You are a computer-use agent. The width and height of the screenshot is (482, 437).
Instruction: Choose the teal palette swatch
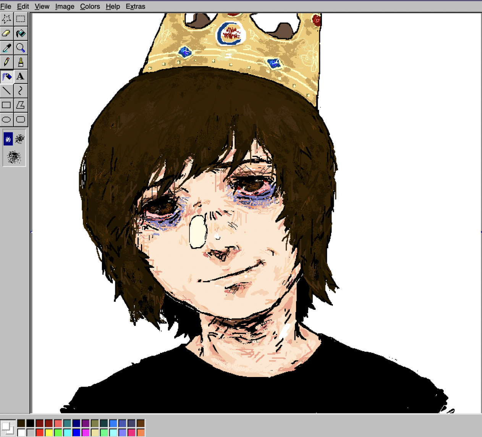(67, 423)
